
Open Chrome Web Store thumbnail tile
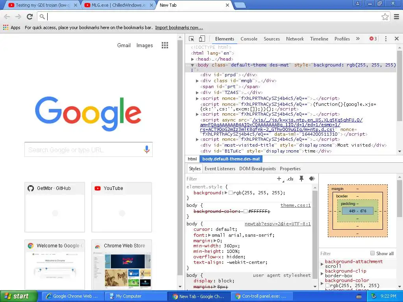122,265
